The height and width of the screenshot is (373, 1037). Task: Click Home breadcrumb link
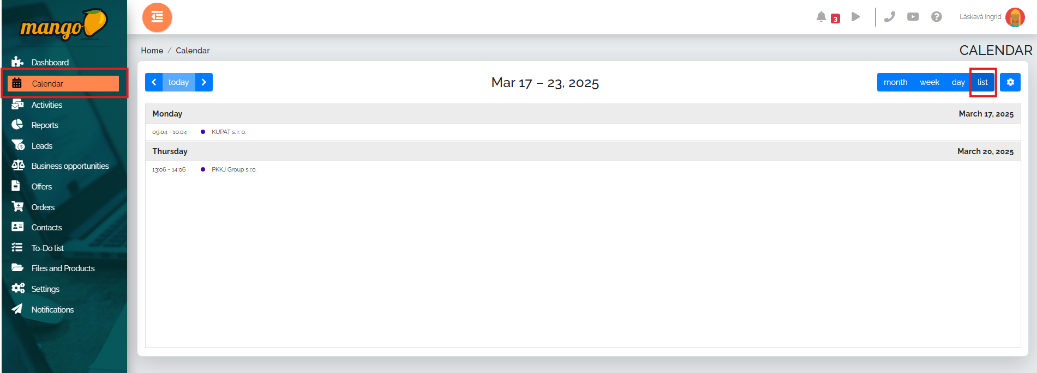click(x=152, y=51)
